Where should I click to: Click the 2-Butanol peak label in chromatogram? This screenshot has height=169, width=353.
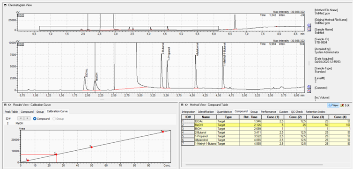pos(163,48)
